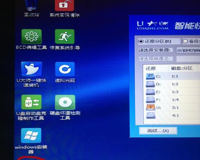The image size is (200, 160).
Task: Click the 请选择映像名 field
Action: point(188,59)
